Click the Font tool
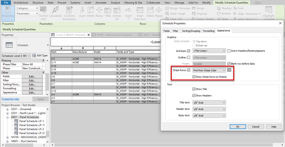This screenshot has height=147, width=285. pos(238,8)
